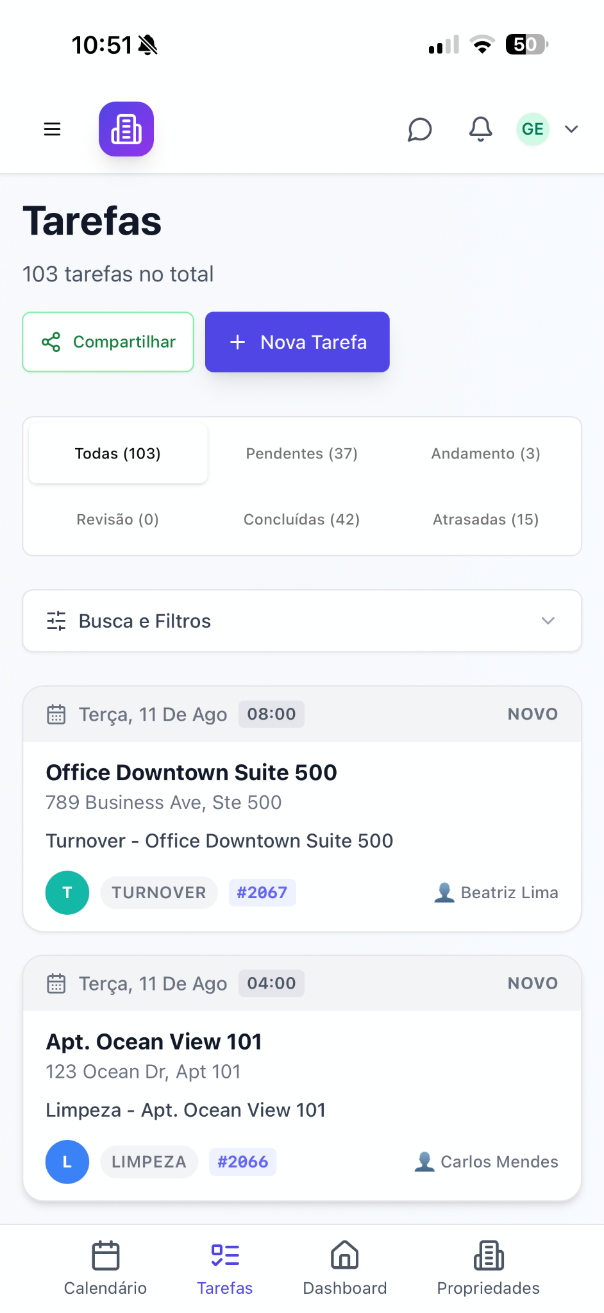This screenshot has height=1313, width=604.
Task: Select assignee Beatriz Lima
Action: [x=496, y=892]
